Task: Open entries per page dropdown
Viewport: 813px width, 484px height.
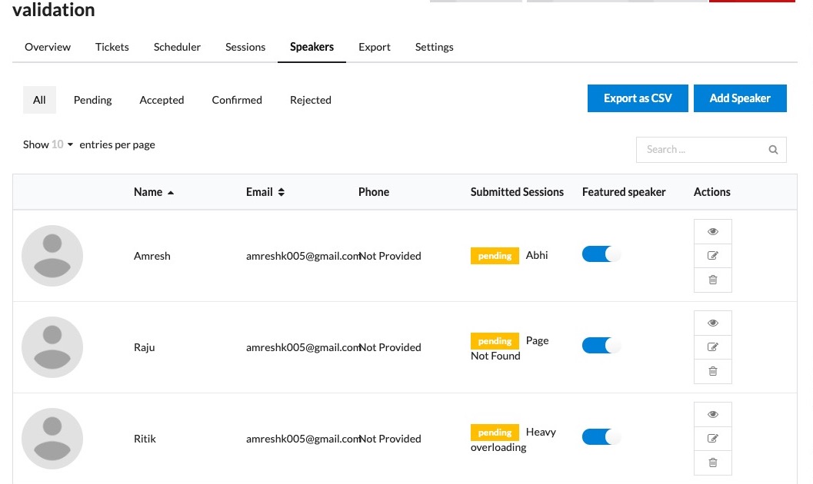Action: 62,144
